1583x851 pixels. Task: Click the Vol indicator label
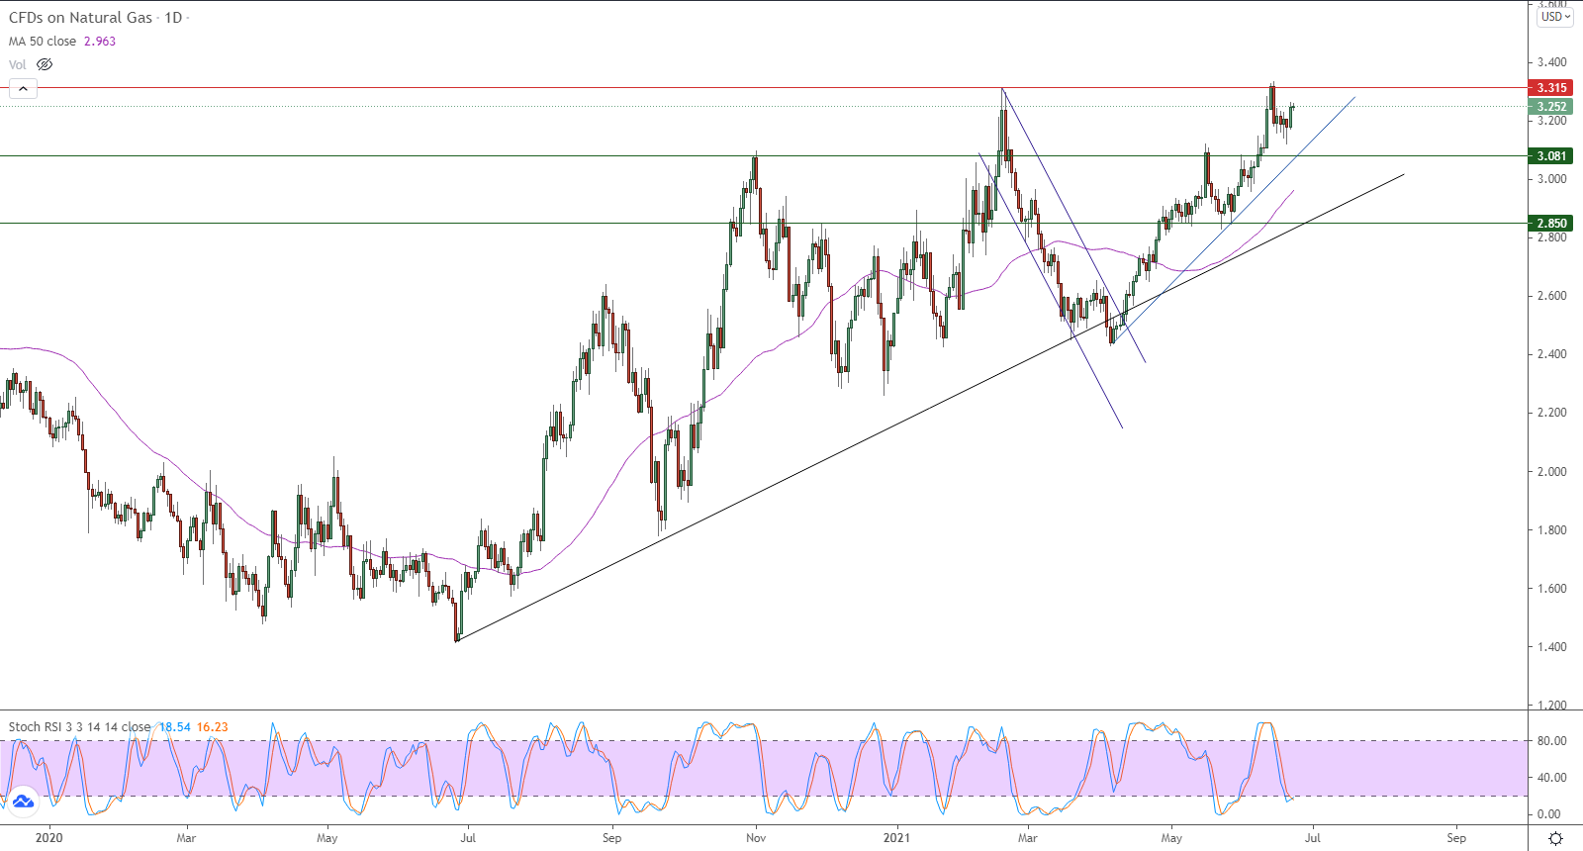click(18, 64)
